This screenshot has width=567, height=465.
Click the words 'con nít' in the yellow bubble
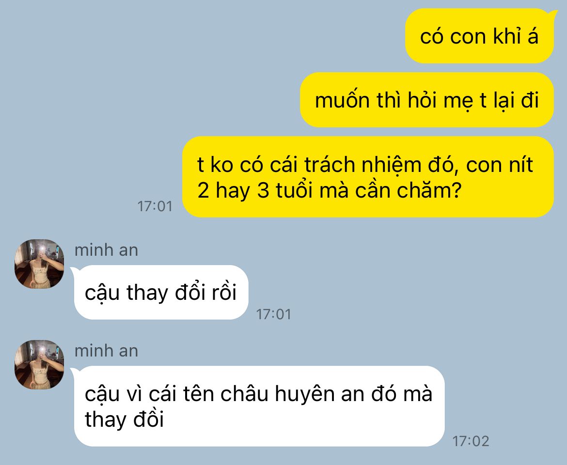point(499,164)
